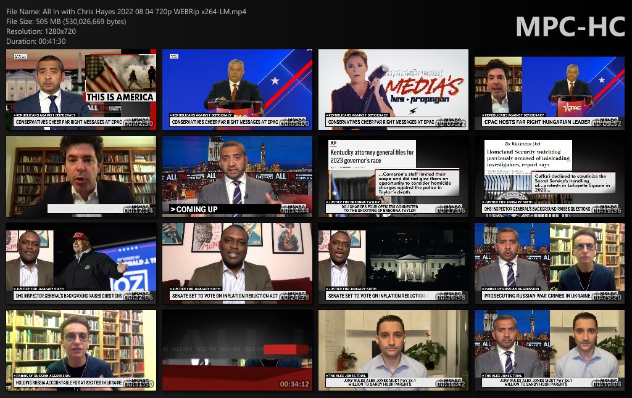Open thumbnail of host in front of city skyline
Screen dimensions: 632x398
(237, 177)
